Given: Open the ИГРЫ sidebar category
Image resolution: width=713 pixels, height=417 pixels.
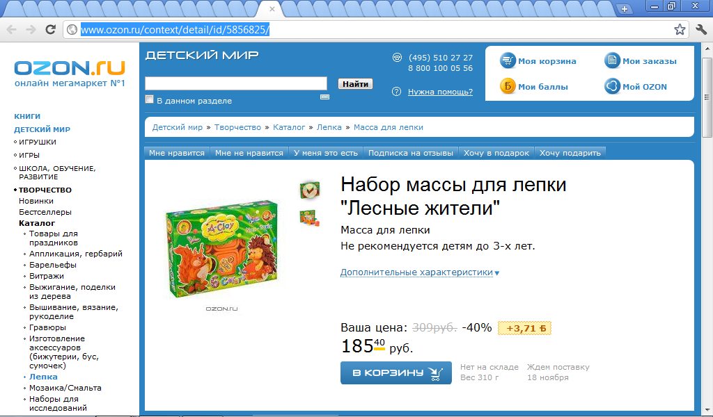Looking at the screenshot, I should tap(29, 155).
